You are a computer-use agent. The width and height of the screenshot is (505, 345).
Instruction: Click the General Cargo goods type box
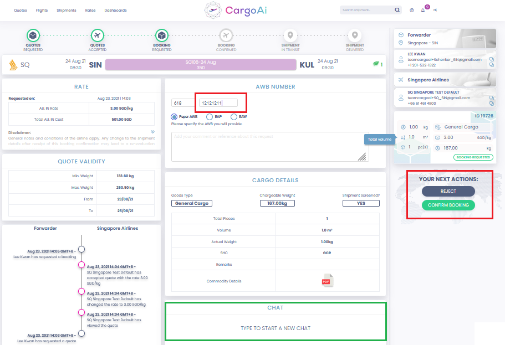click(192, 203)
